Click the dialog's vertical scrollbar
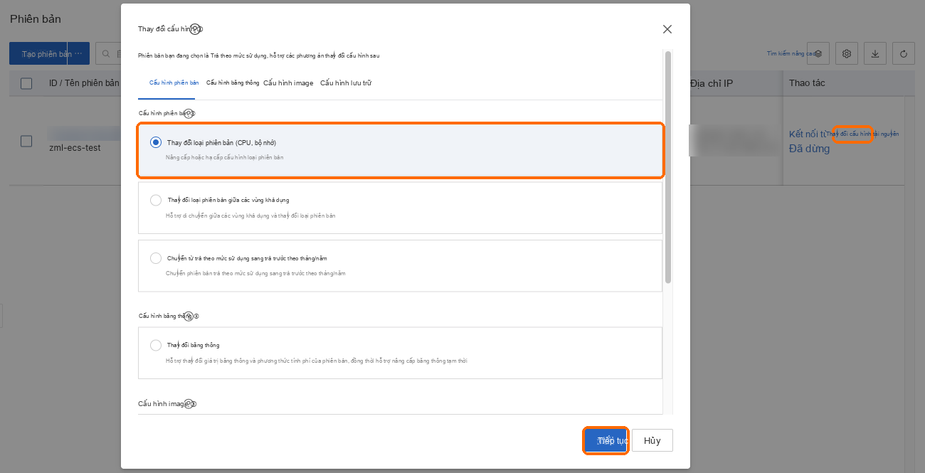Screen dimensions: 925x473 point(668,167)
